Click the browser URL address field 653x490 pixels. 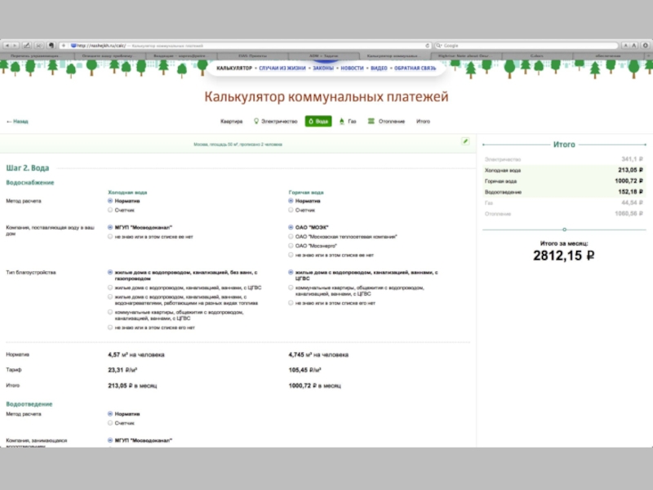245,45
